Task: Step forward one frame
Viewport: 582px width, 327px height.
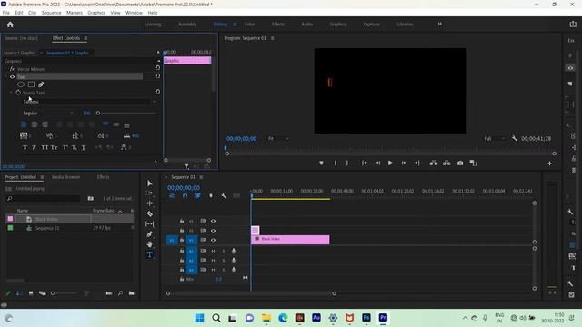Action: (404, 163)
